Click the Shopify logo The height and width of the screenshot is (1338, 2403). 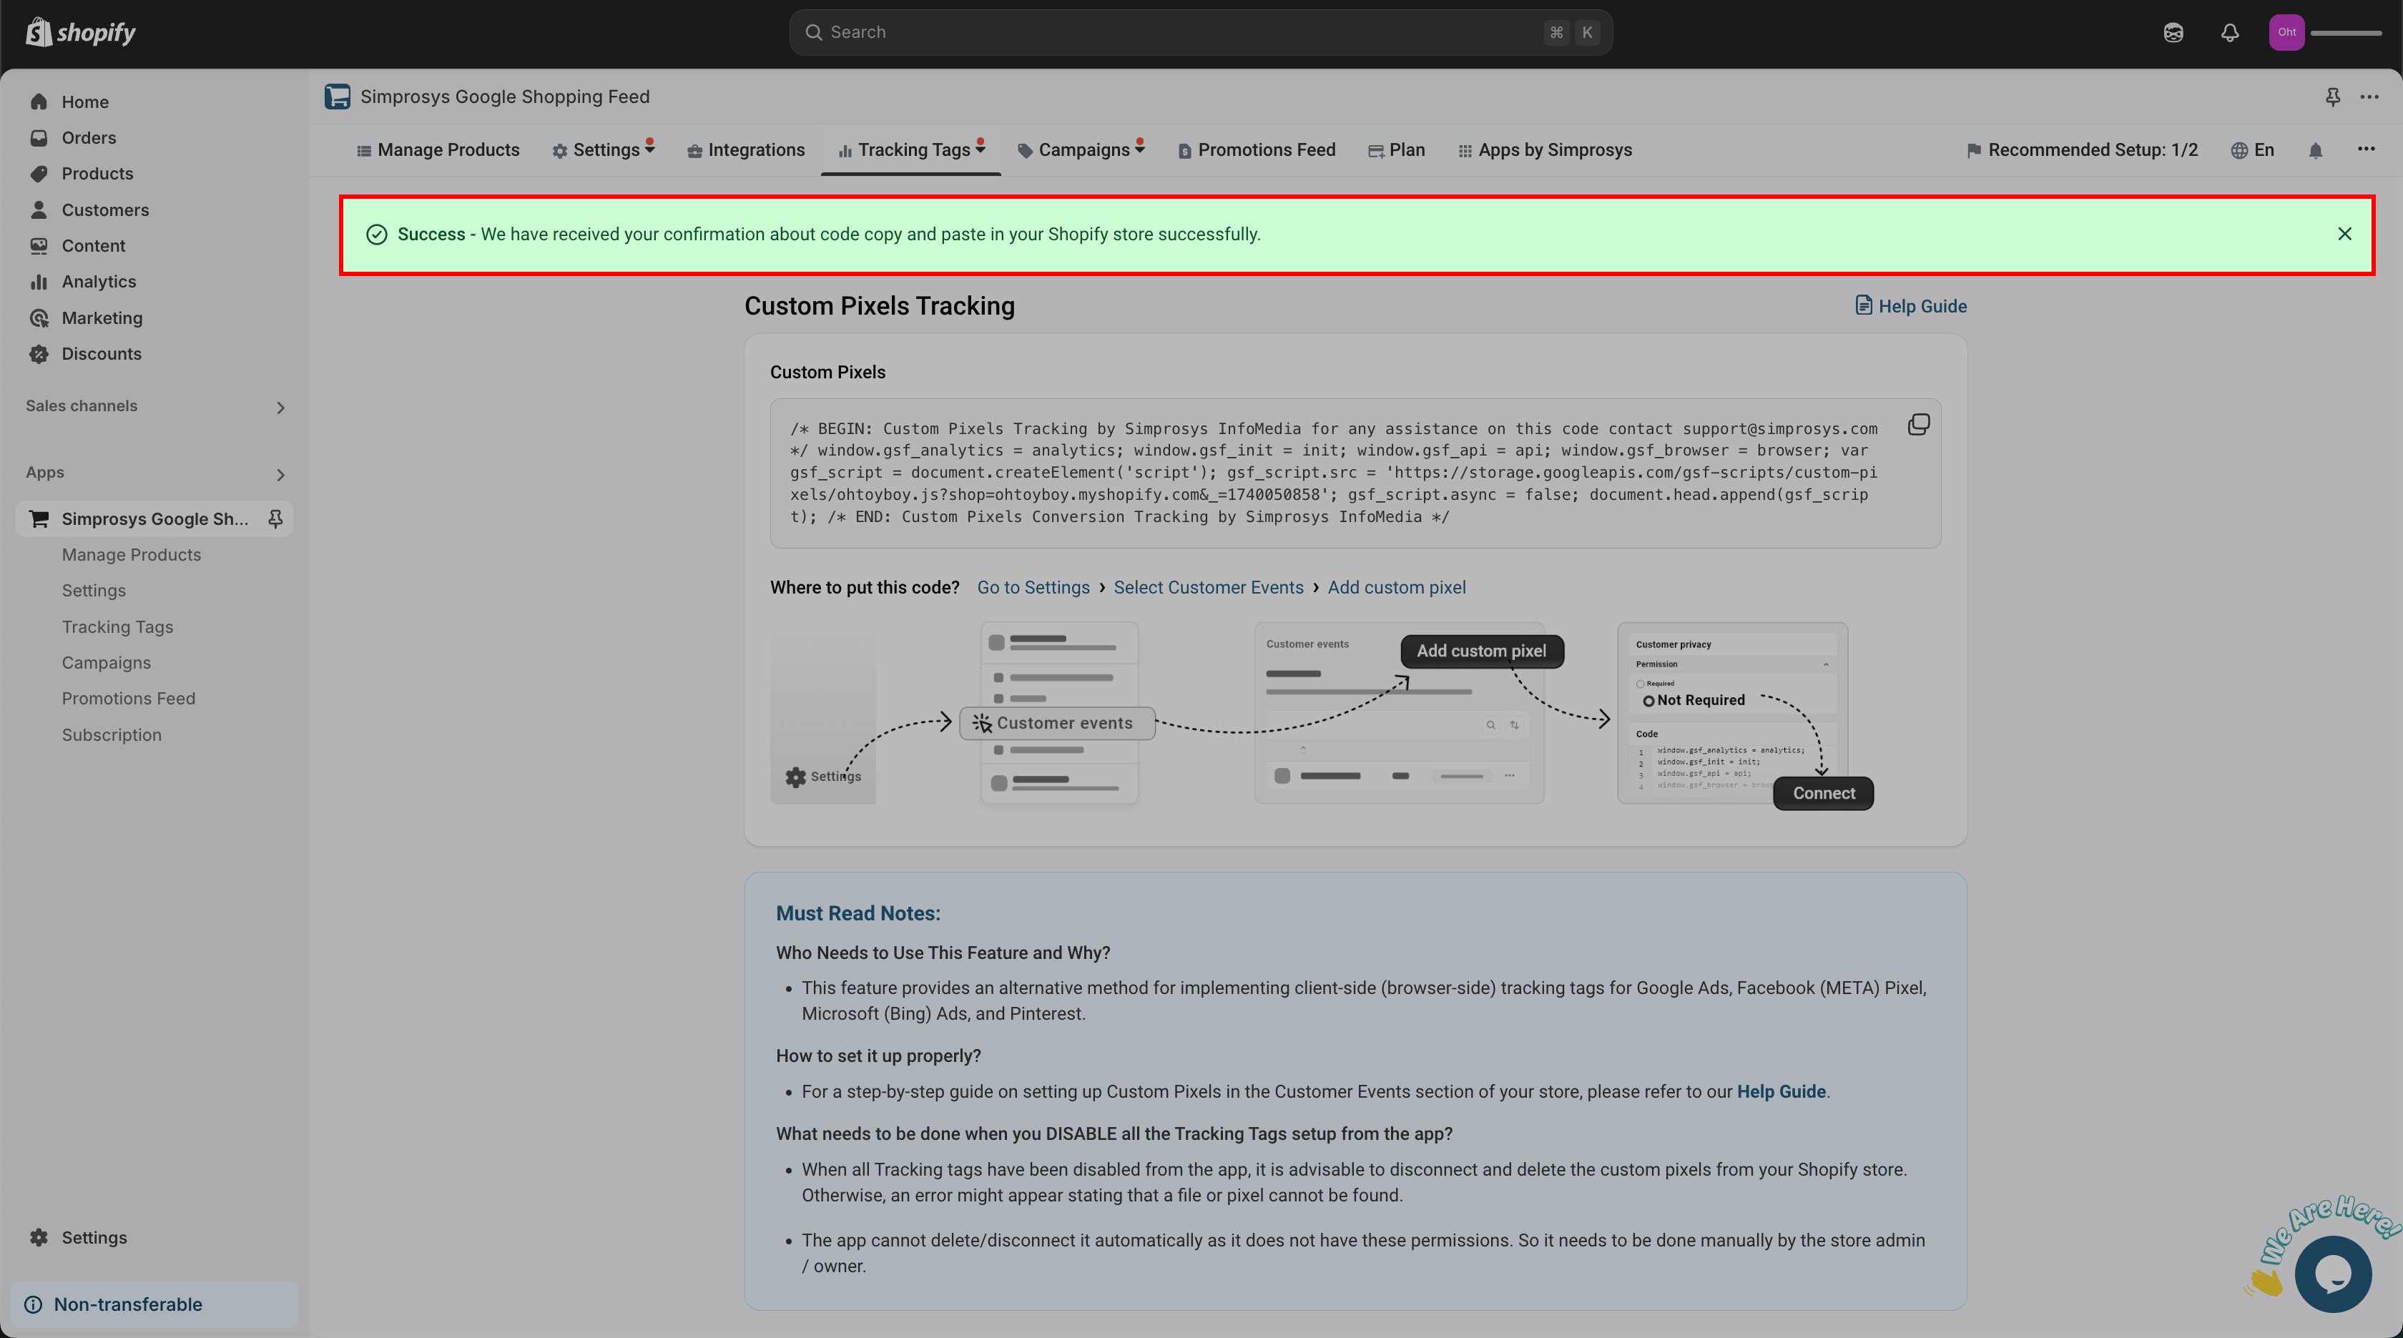pyautogui.click(x=80, y=33)
